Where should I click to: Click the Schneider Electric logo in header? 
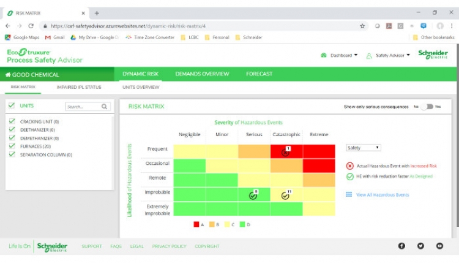click(433, 55)
